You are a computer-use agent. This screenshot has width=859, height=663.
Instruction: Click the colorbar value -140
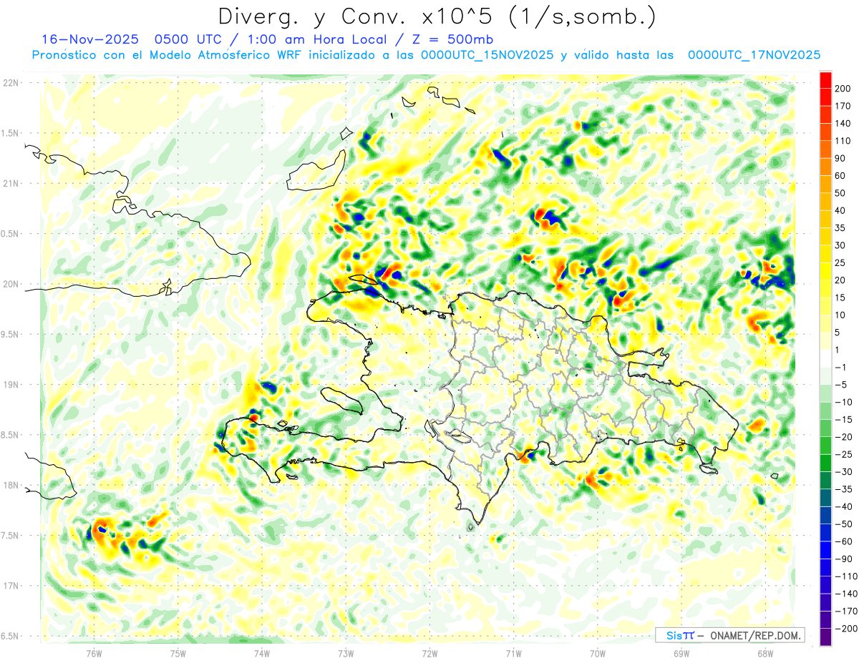pyautogui.click(x=846, y=594)
